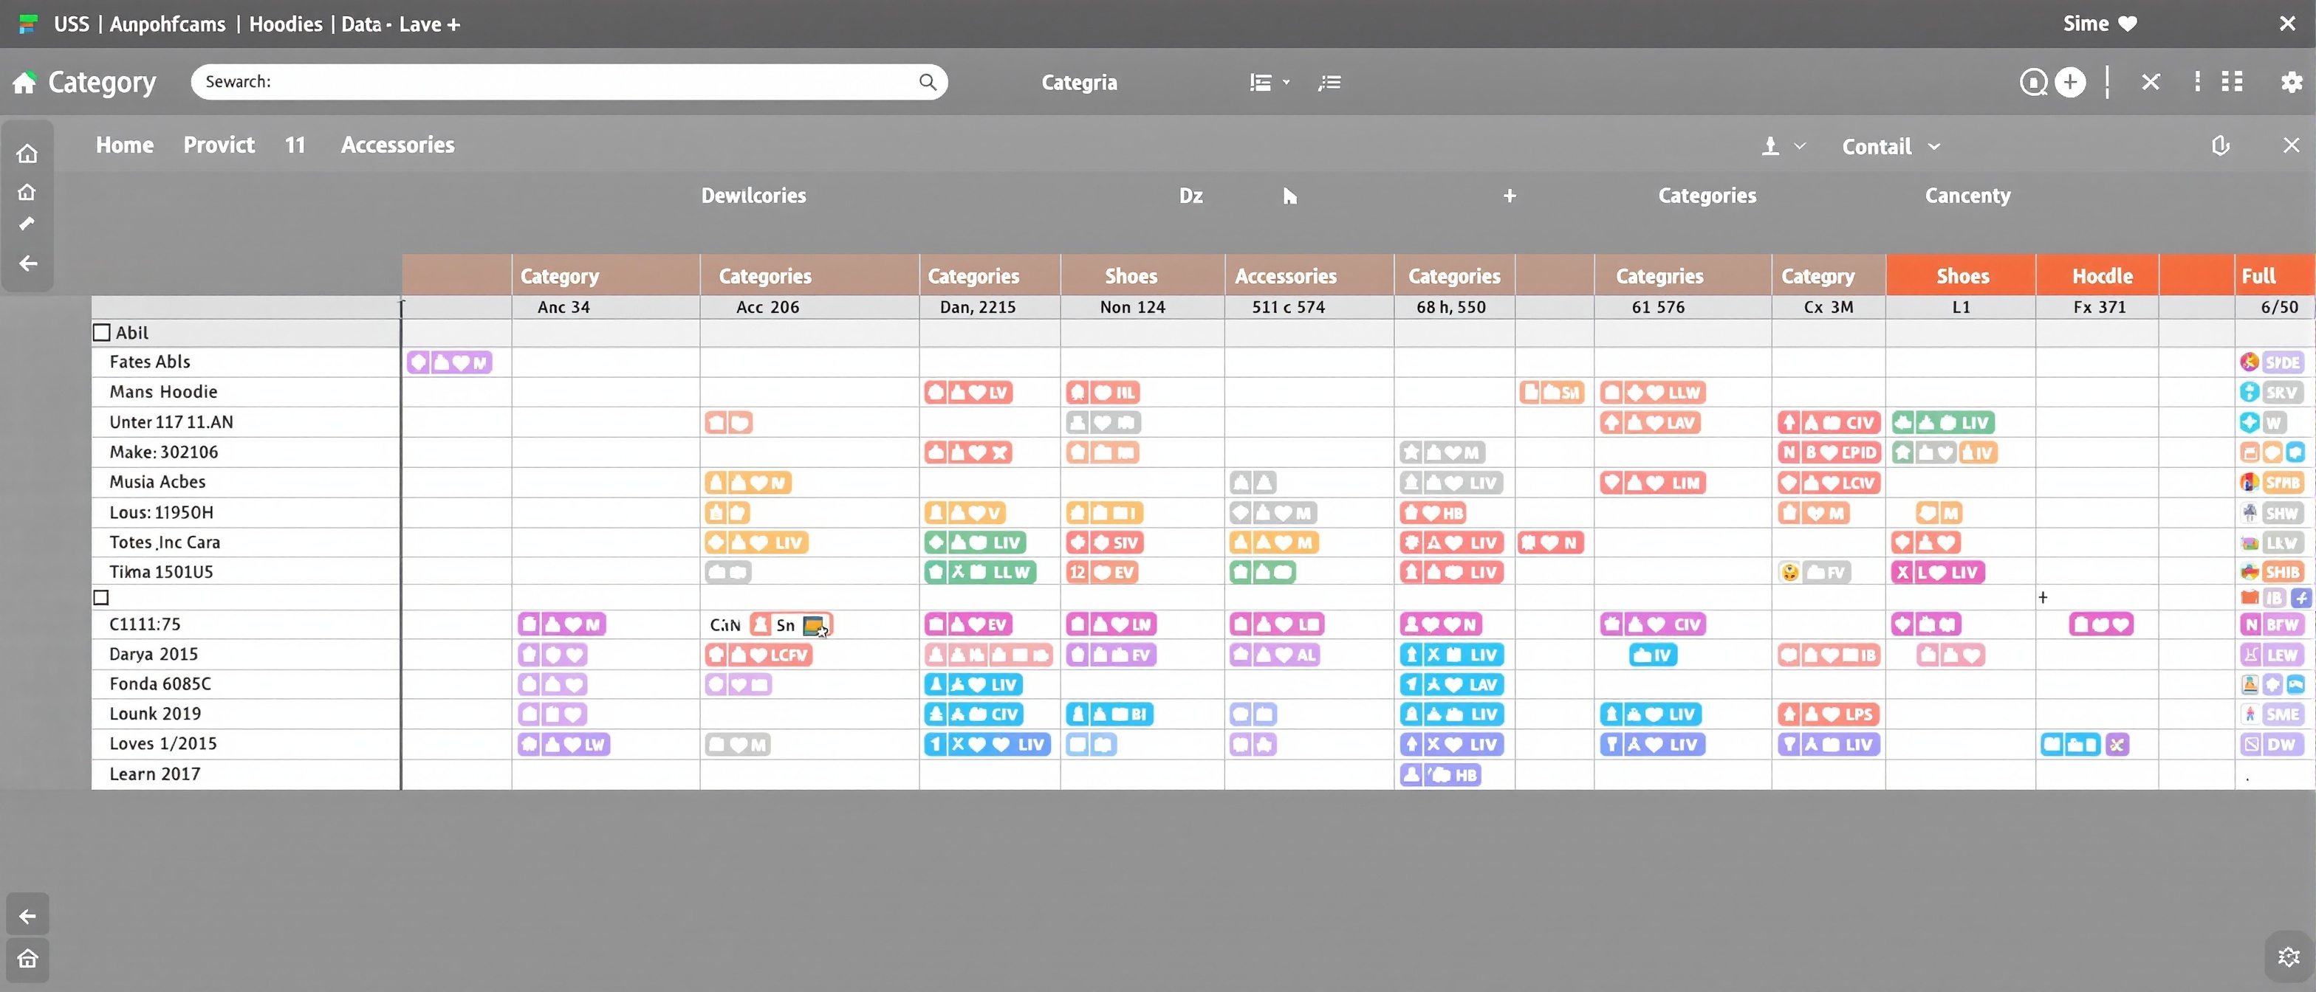
Task: Check the empty checkbox below the Tima 1501U5 row
Action: point(102,596)
